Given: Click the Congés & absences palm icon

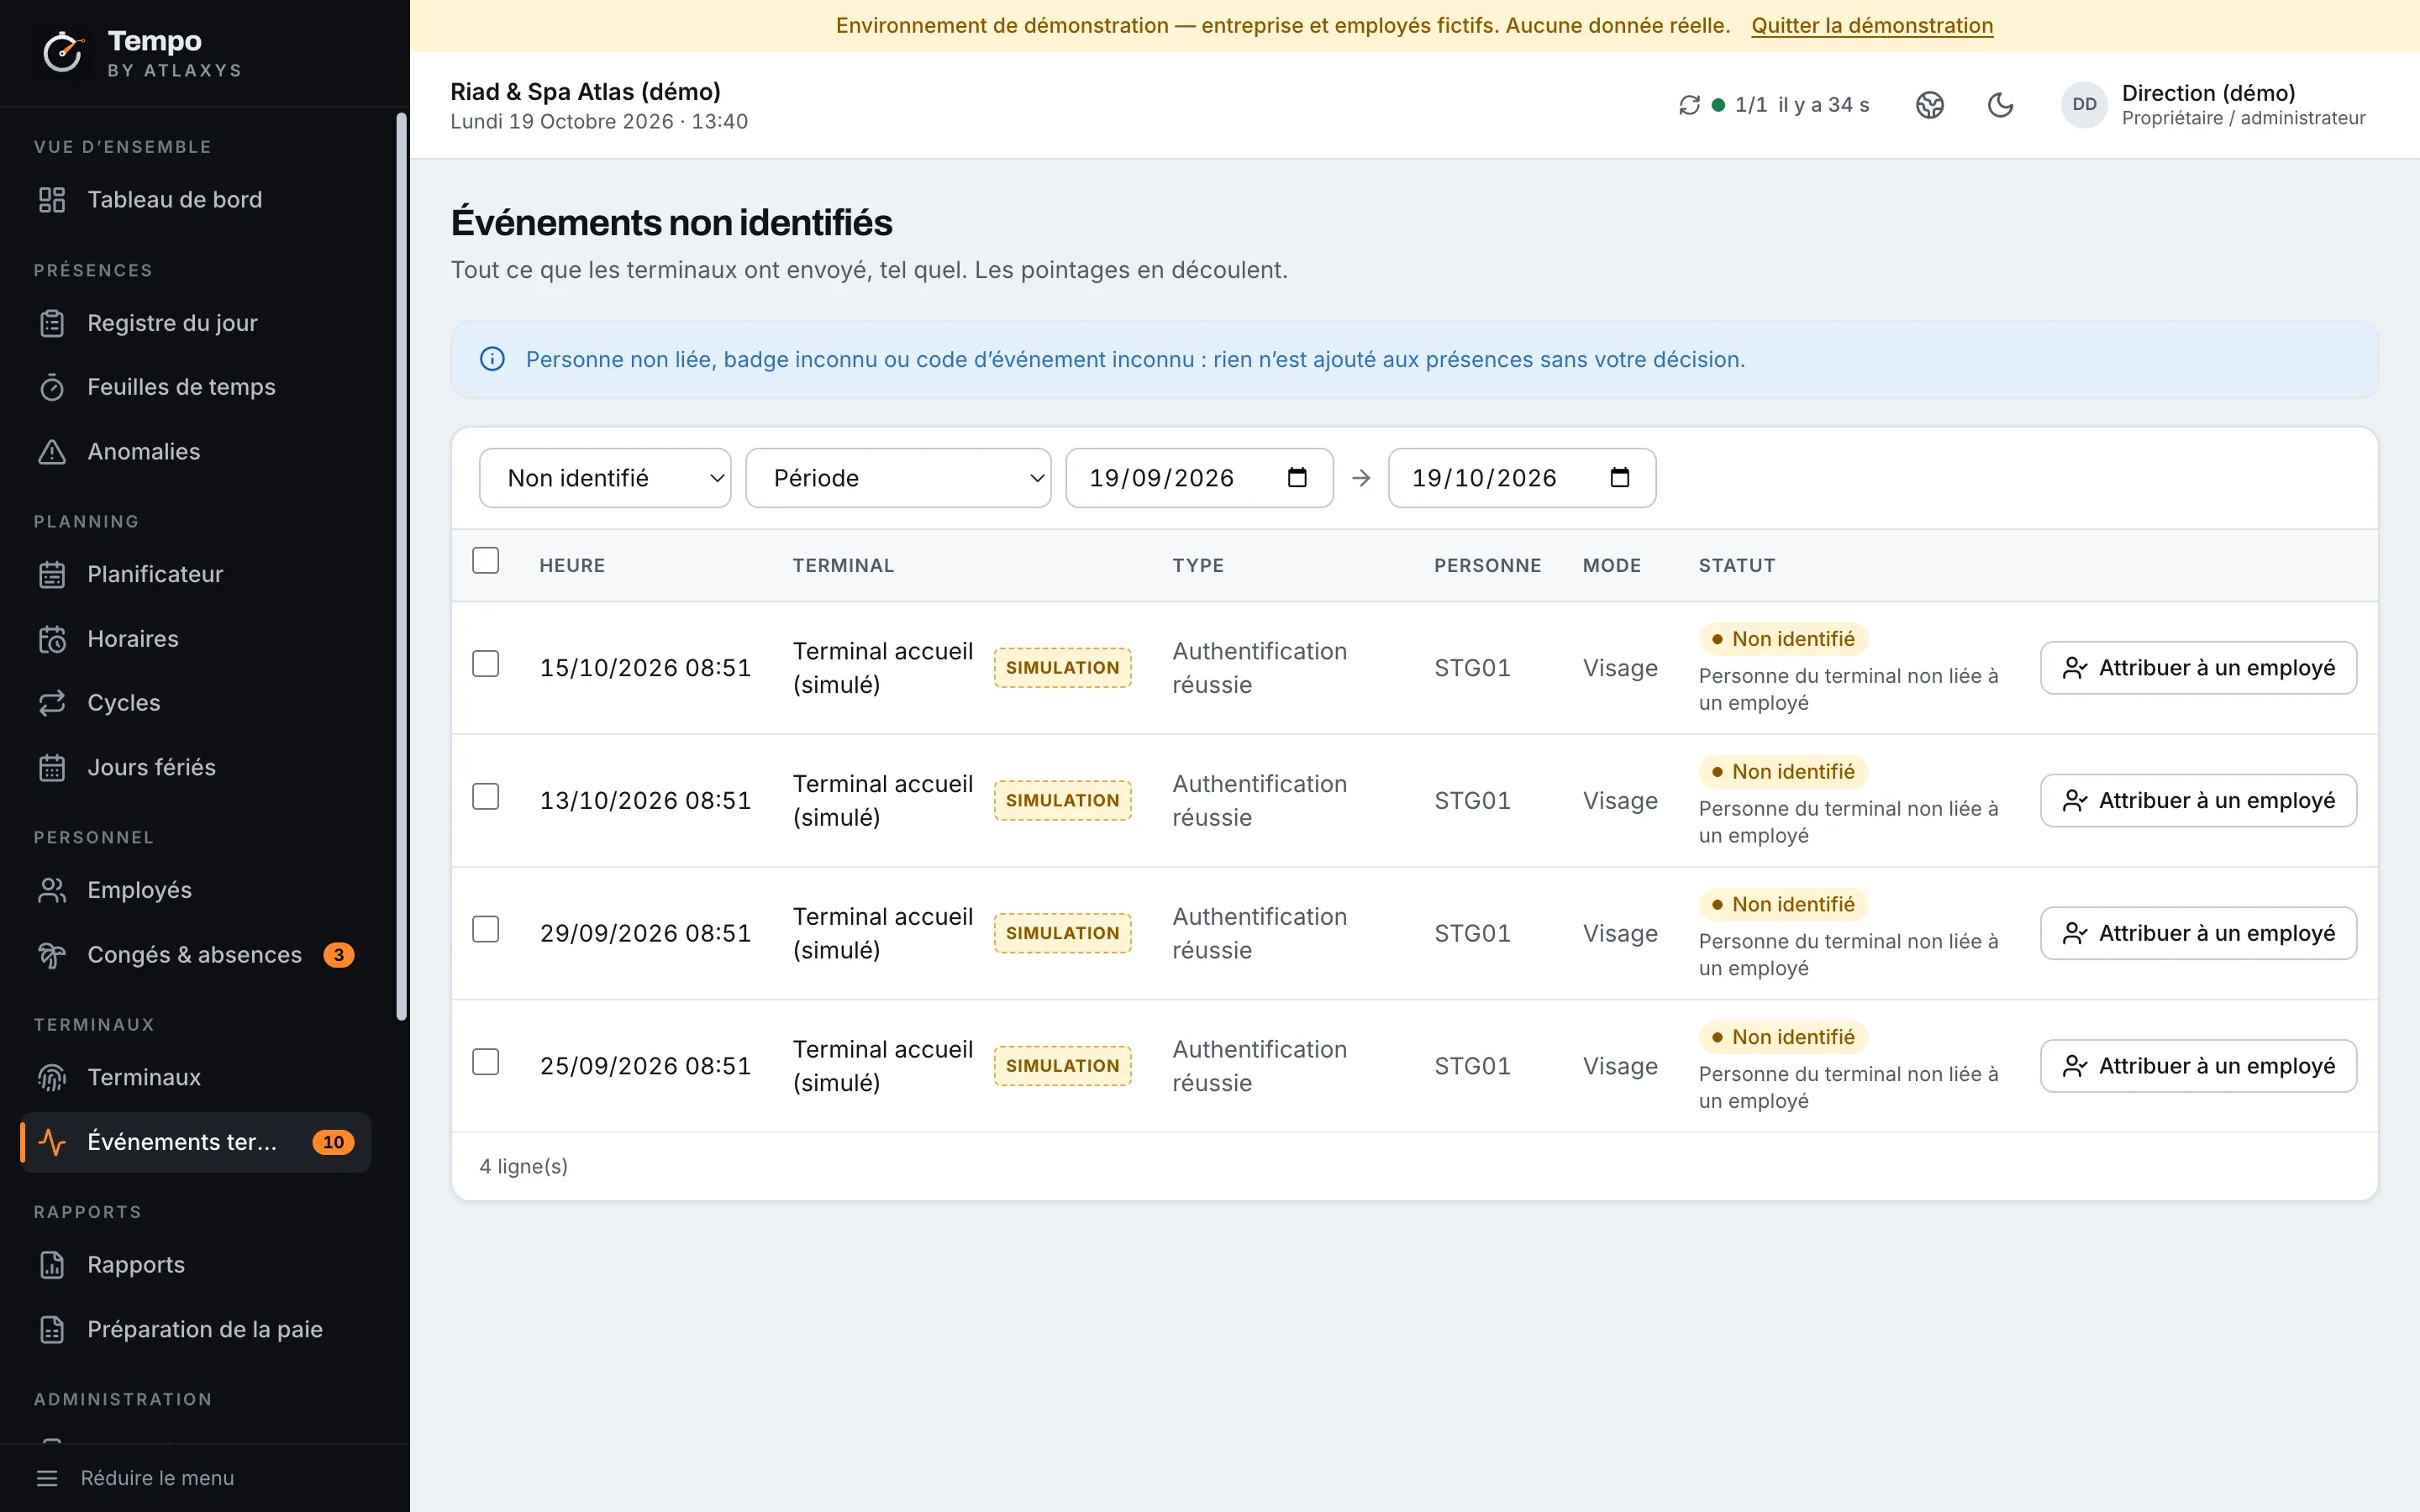Looking at the screenshot, I should coord(52,955).
